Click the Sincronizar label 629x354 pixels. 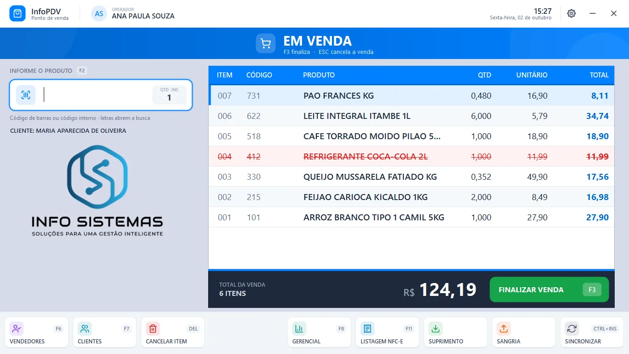pos(583,342)
